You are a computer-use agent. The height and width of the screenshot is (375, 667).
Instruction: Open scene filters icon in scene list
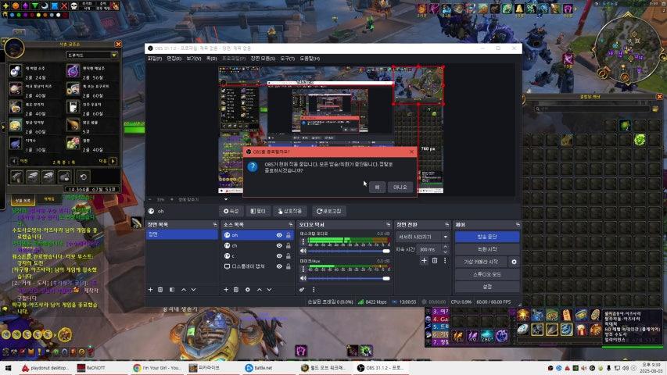[172, 290]
